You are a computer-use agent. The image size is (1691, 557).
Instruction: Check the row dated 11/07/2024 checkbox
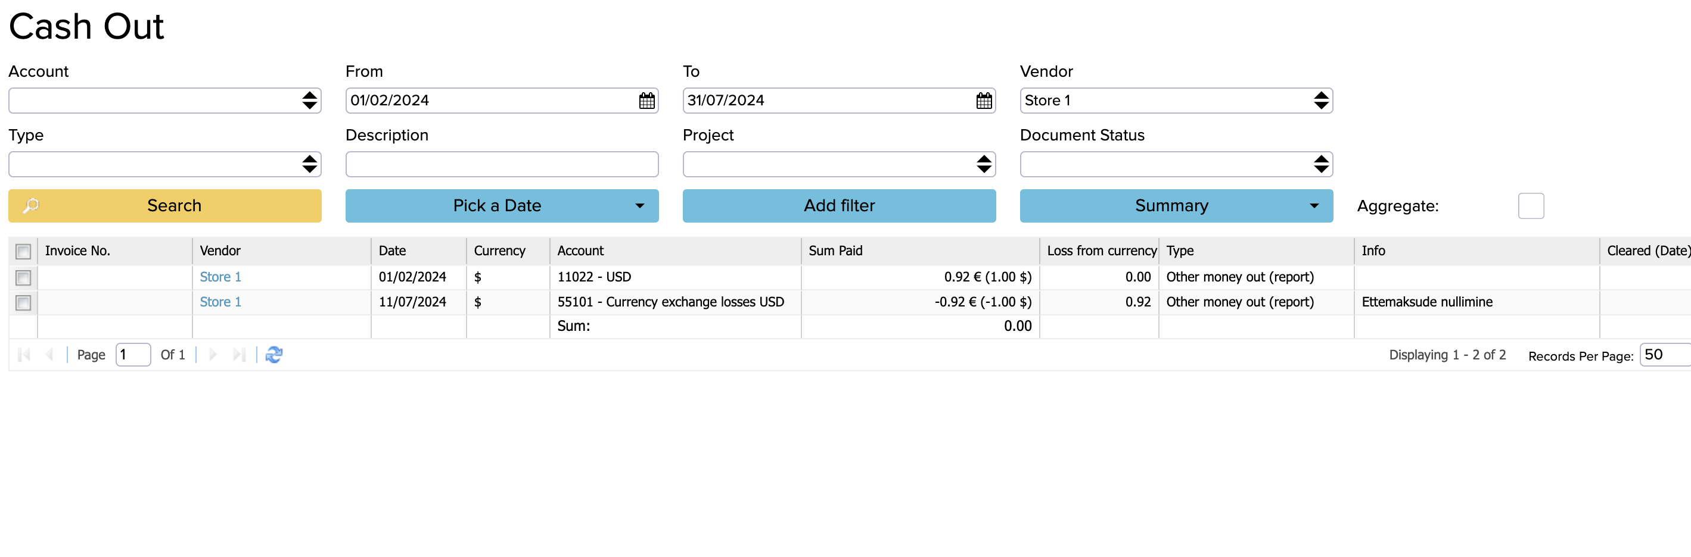click(x=23, y=303)
